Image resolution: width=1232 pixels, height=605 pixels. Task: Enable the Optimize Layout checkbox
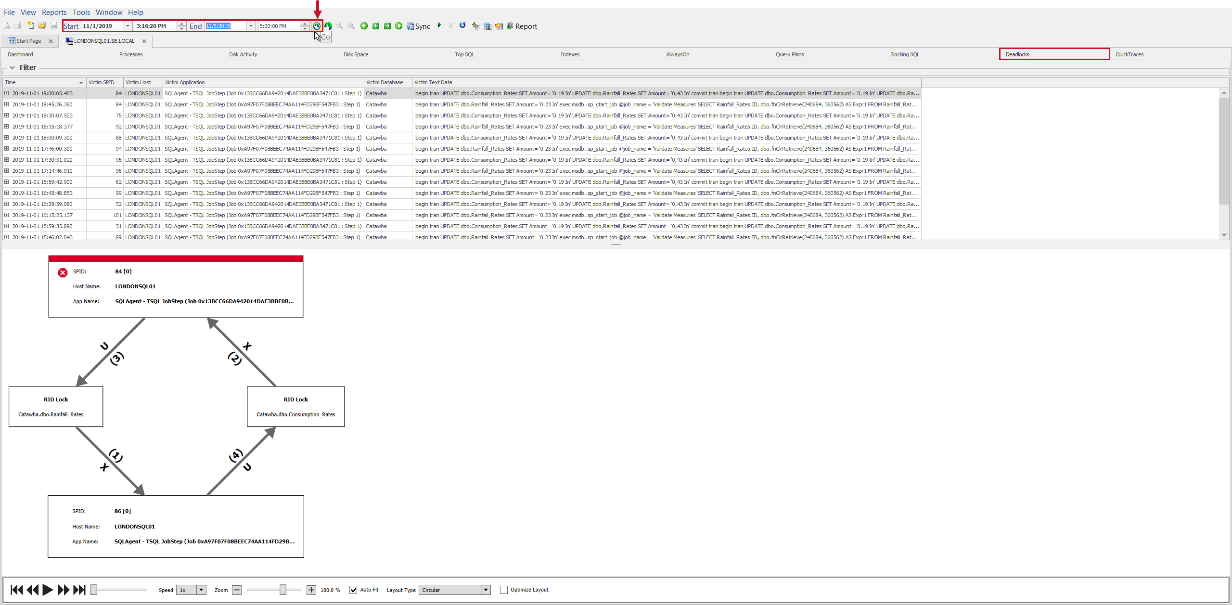coord(503,590)
